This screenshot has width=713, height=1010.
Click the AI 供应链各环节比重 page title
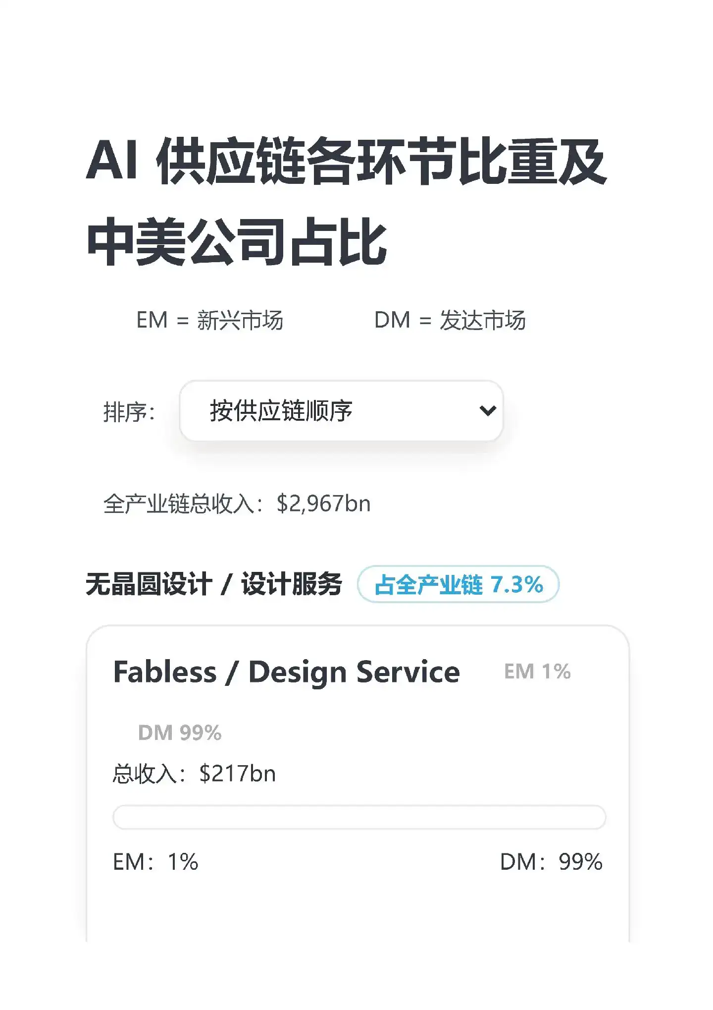346,162
